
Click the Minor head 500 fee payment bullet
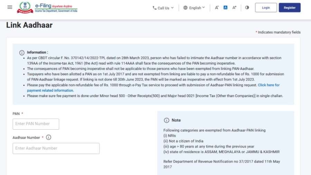point(155,96)
